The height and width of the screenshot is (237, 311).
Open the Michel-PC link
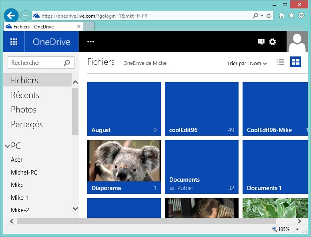(x=24, y=173)
